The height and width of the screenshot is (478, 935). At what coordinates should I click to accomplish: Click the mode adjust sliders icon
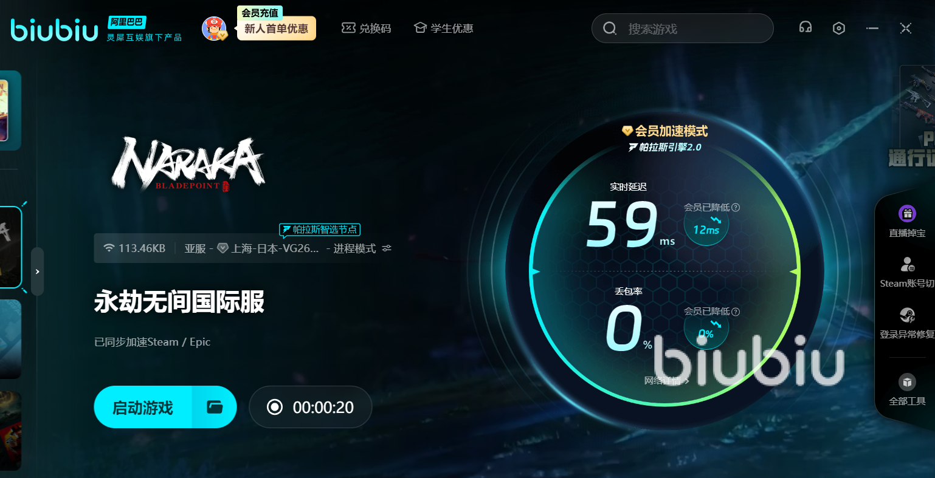coord(387,248)
